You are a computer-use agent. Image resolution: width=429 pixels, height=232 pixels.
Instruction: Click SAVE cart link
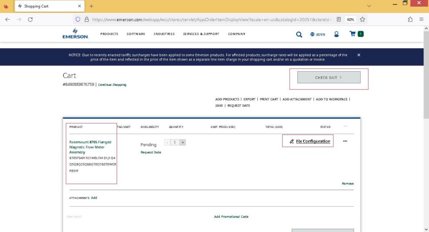point(219,106)
